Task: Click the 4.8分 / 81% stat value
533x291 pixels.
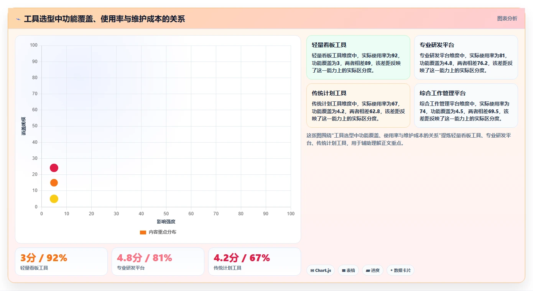Action: [145, 258]
